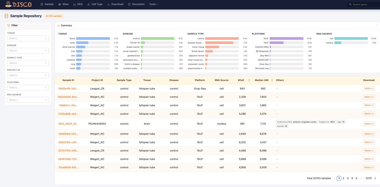Sort table by #Cell column arrows
The height and width of the screenshot is (187, 380).
(x=249, y=80)
